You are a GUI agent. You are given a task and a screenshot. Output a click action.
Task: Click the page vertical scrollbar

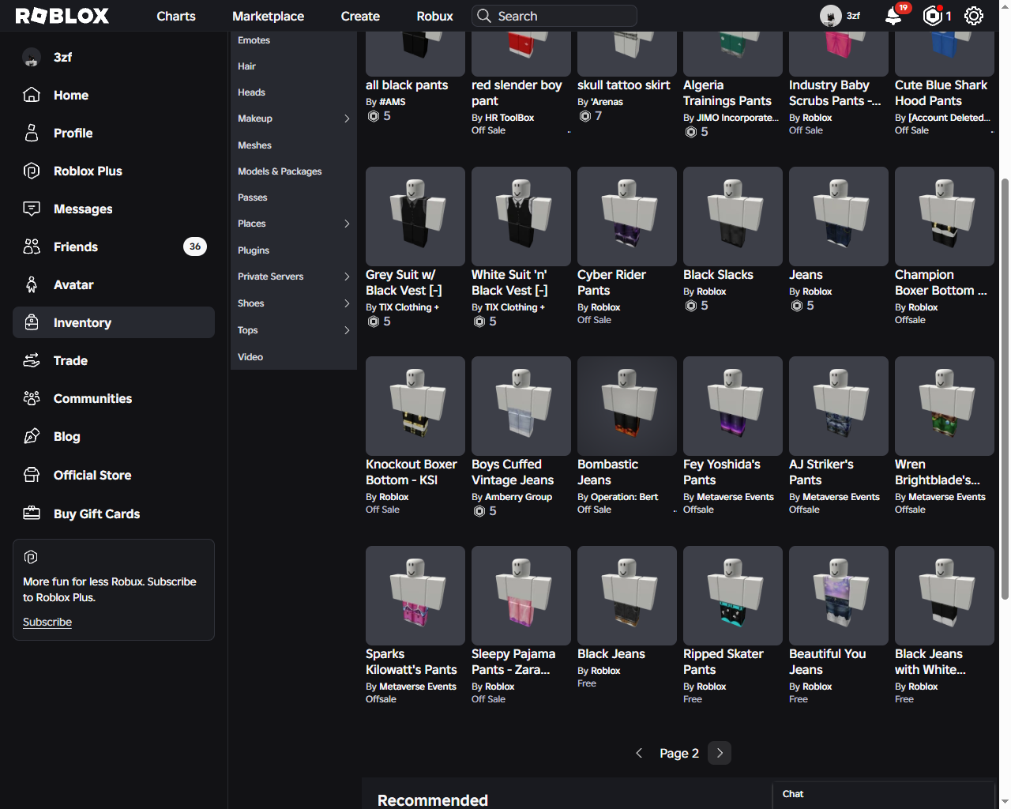pos(1005,389)
